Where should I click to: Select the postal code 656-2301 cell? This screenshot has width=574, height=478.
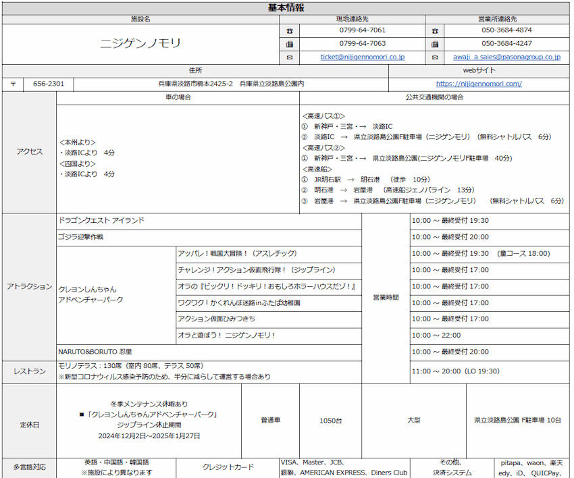49,84
